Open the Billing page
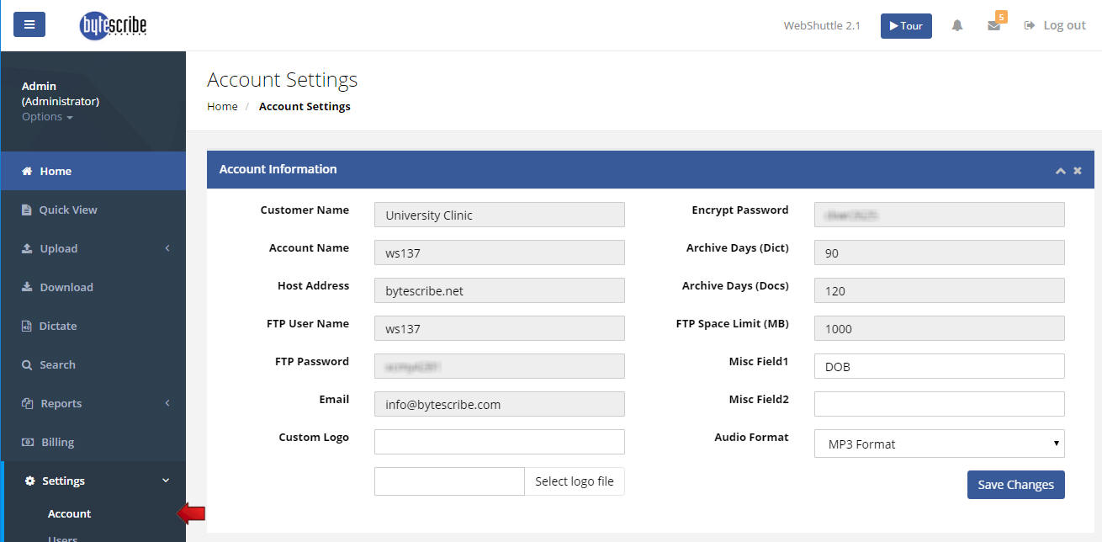This screenshot has height=542, width=1102. [93, 442]
